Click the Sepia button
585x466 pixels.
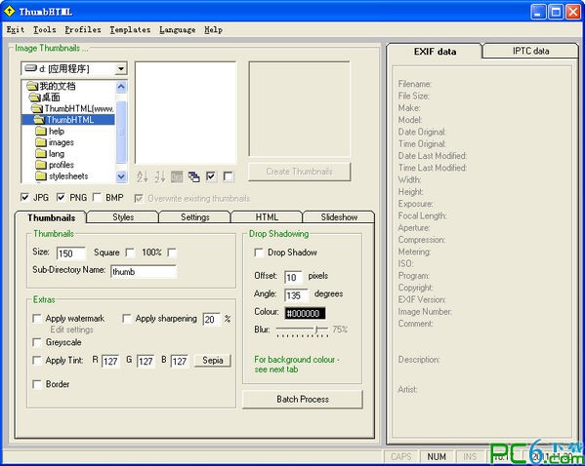tap(213, 360)
